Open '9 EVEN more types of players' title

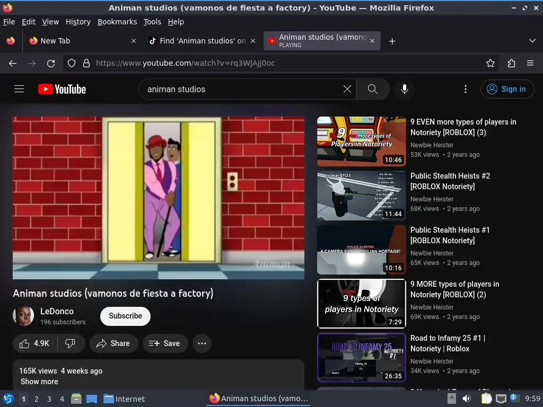[x=463, y=127]
